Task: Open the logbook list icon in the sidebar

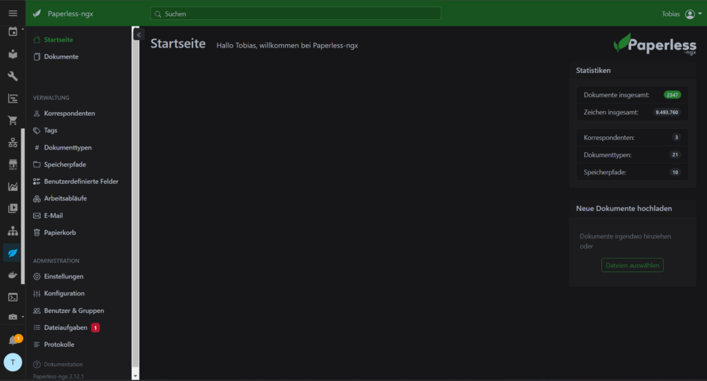Action: tap(12, 98)
